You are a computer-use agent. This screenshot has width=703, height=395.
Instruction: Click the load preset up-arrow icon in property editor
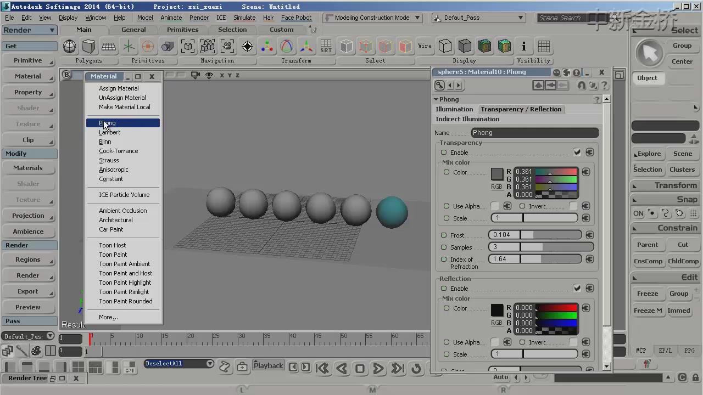[538, 85]
